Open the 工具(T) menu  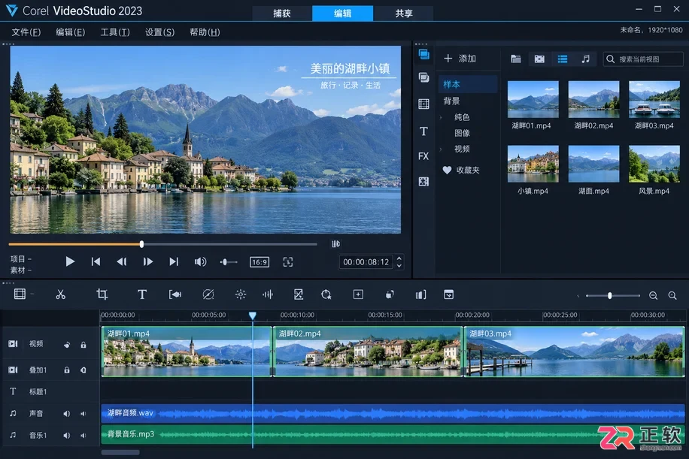(115, 32)
